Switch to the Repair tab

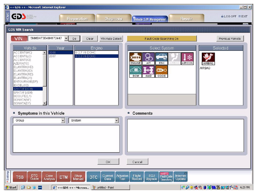(x=186, y=19)
